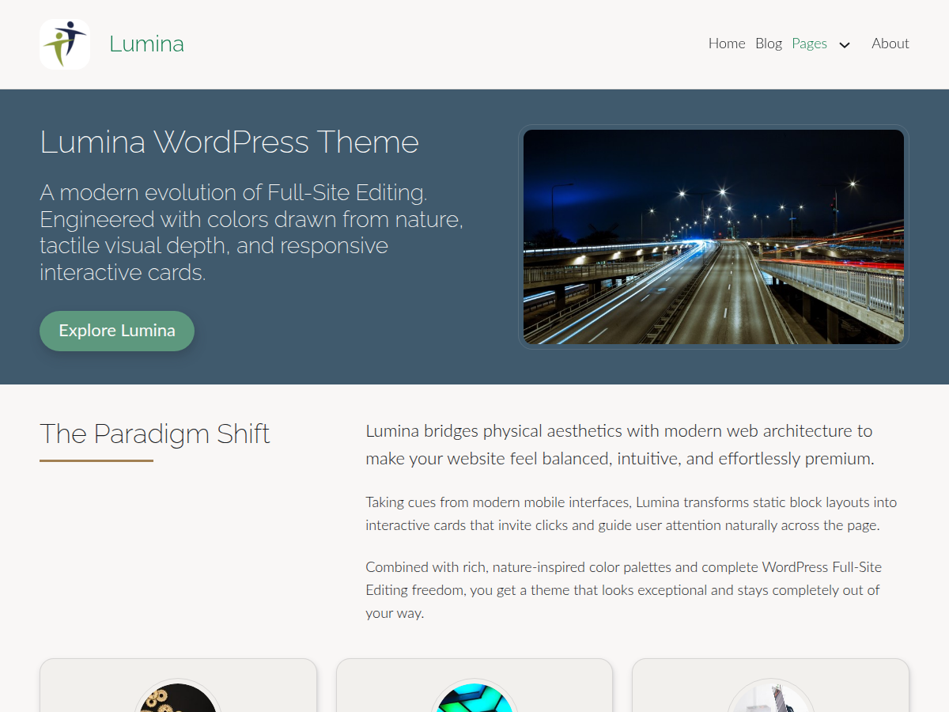Click the paragraph starting 'Taking cues from modern'

631,513
